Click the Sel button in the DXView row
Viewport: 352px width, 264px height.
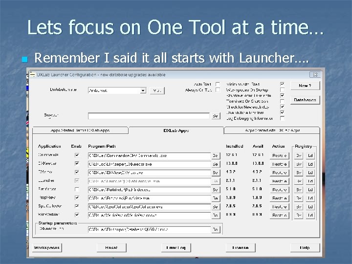click(x=216, y=173)
